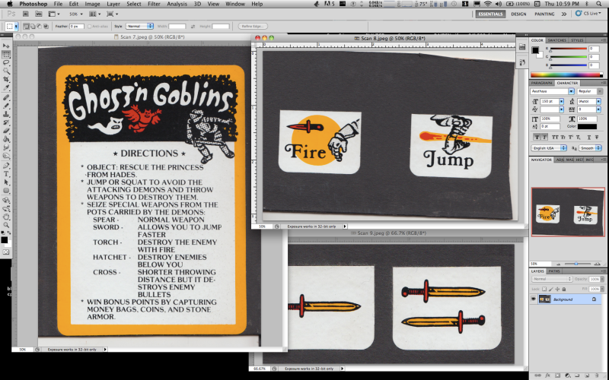This screenshot has height=380, width=609.
Task: Open Layers blend mode Normal dropdown
Action: coord(551,279)
